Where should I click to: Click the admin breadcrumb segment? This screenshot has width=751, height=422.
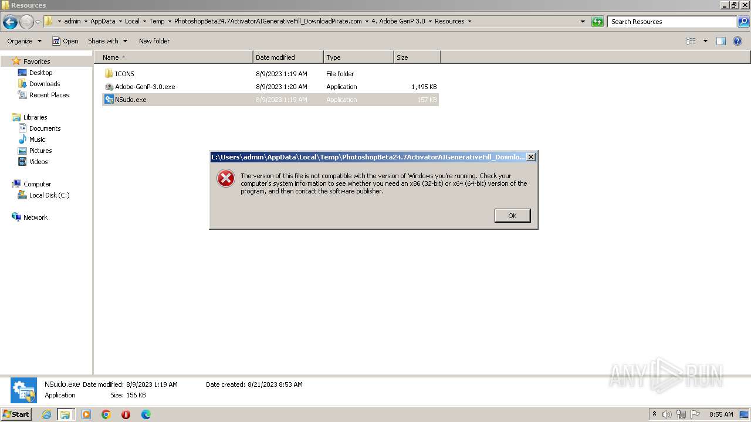72,21
